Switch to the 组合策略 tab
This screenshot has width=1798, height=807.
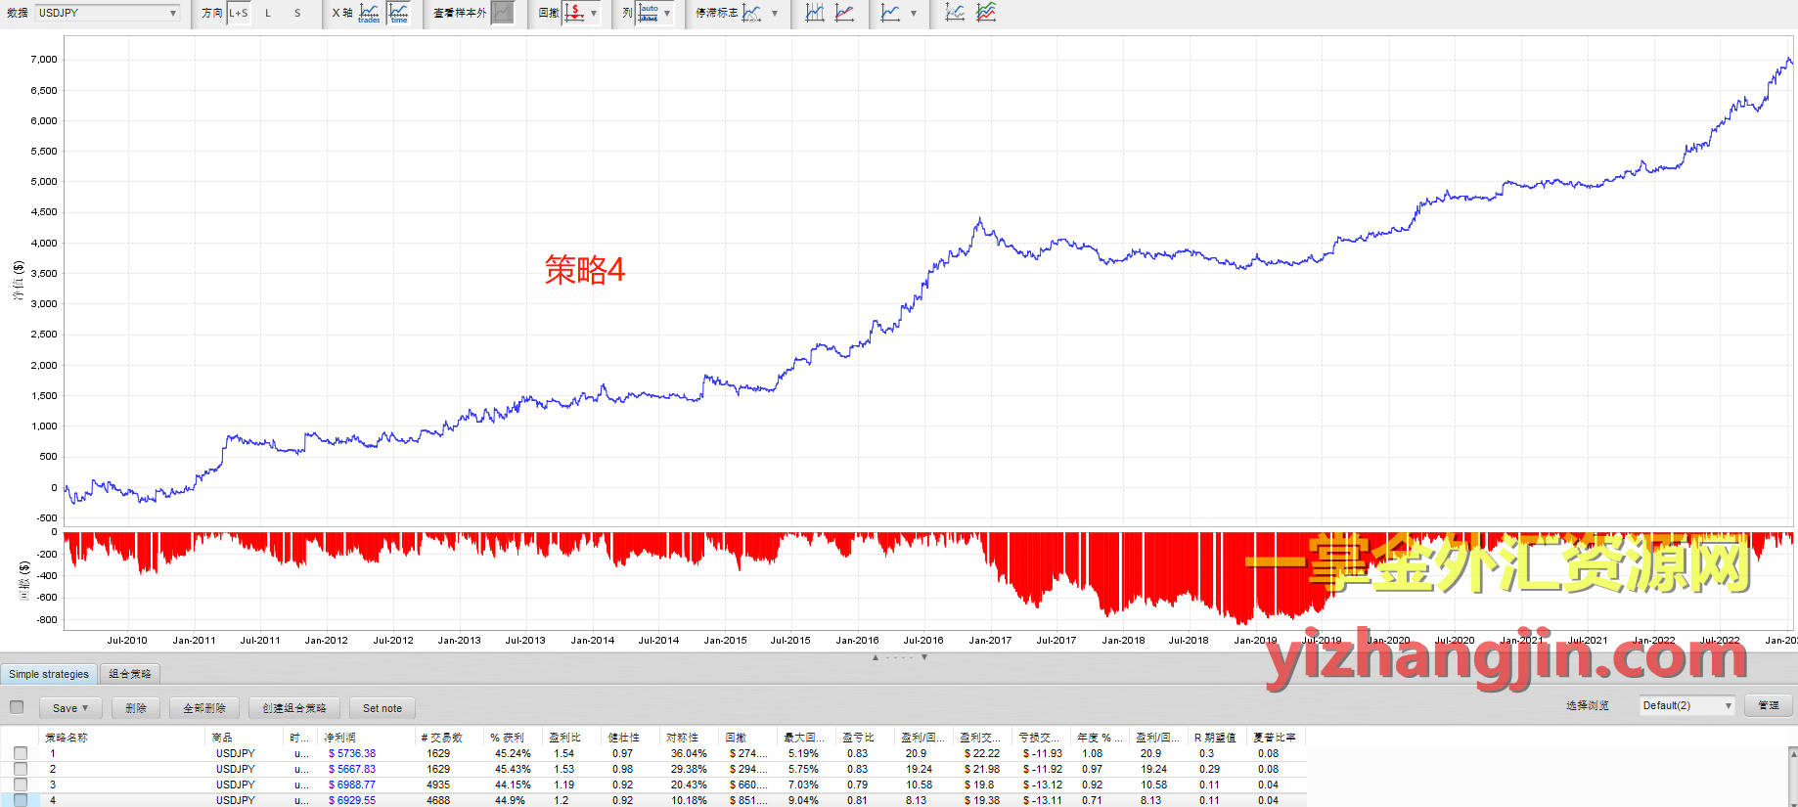pyautogui.click(x=130, y=674)
